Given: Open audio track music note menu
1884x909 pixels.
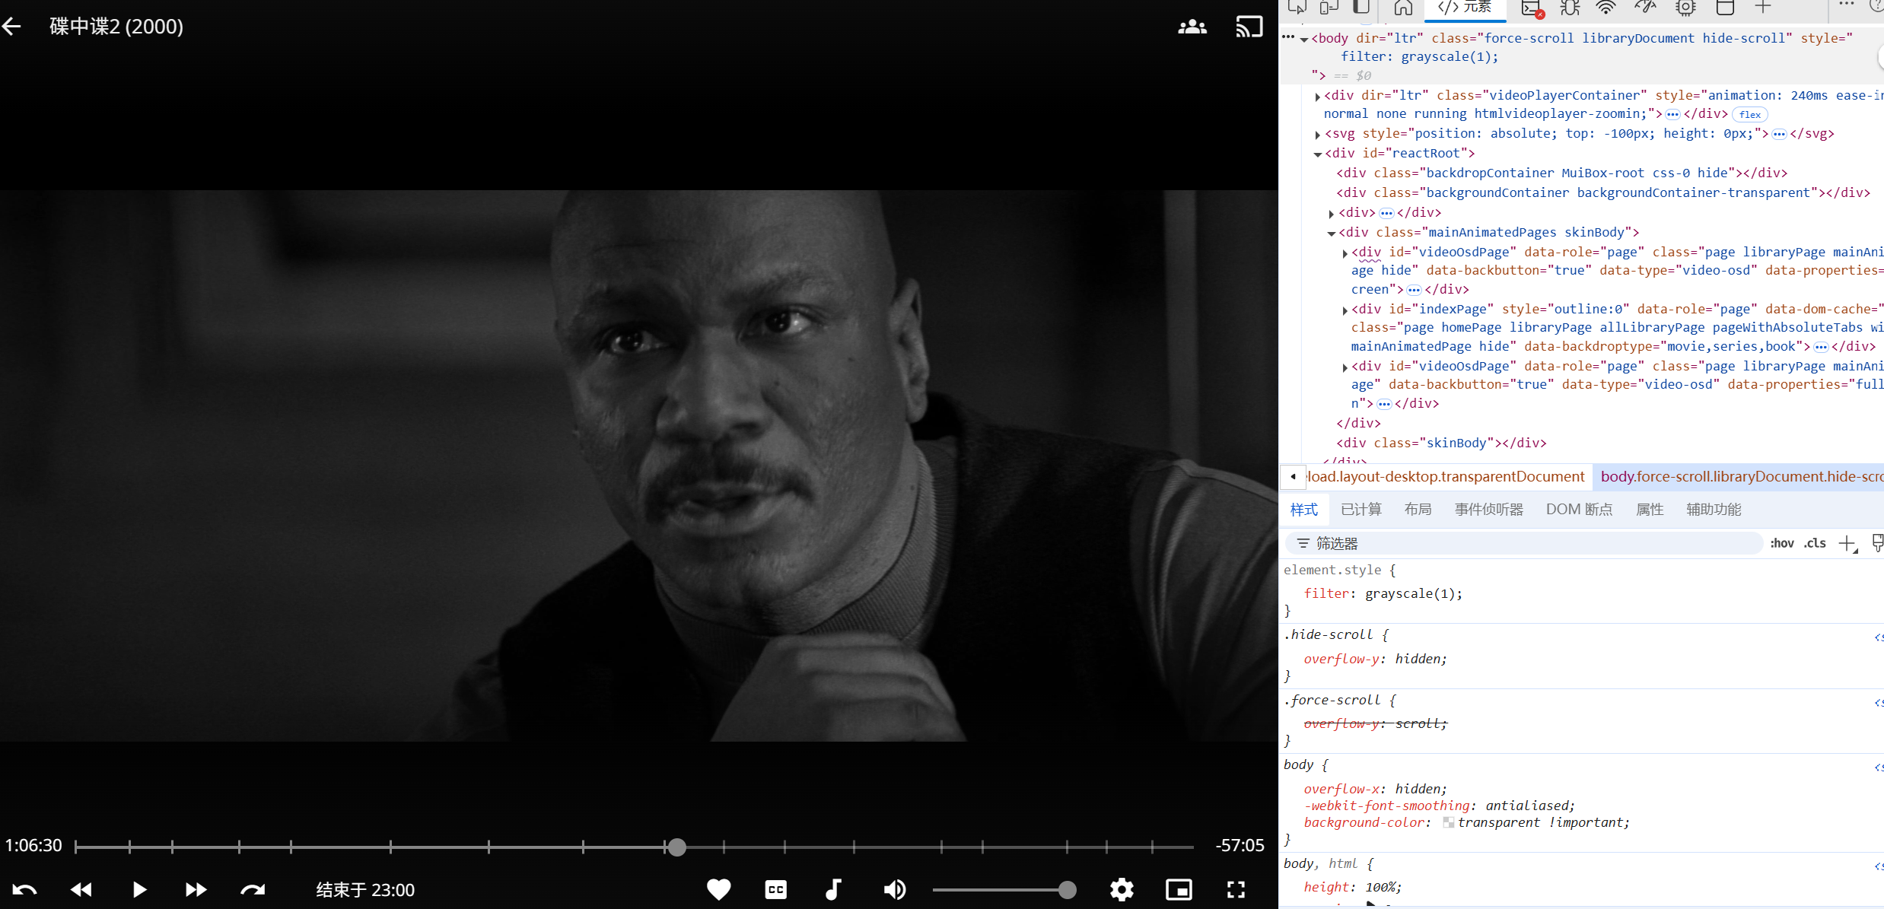Looking at the screenshot, I should pos(833,889).
